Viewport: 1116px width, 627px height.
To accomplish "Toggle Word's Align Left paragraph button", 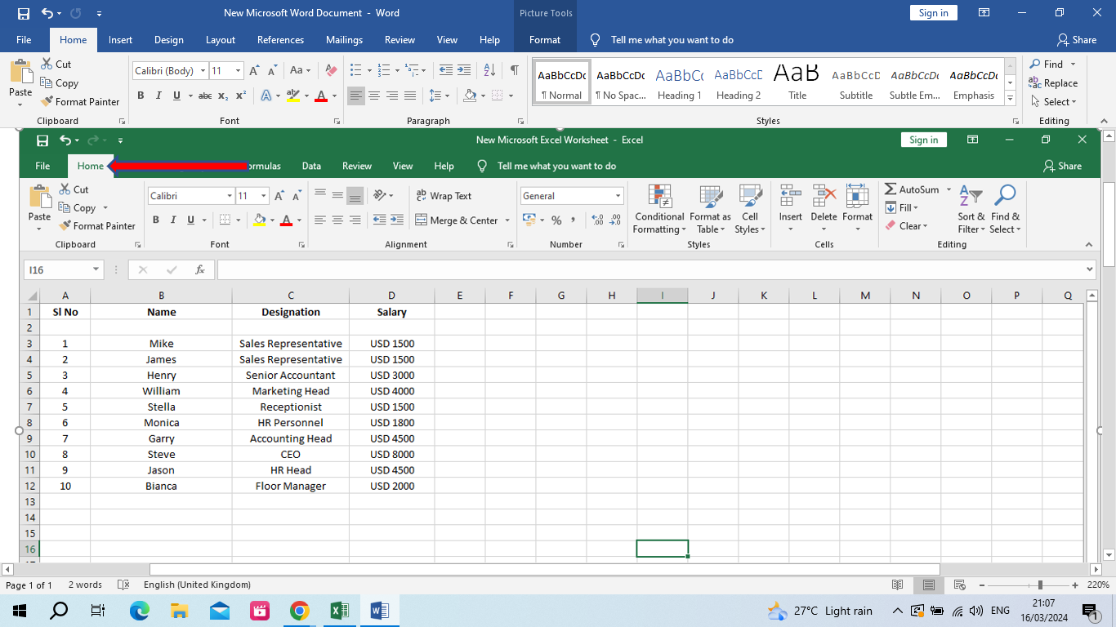I will point(356,96).
